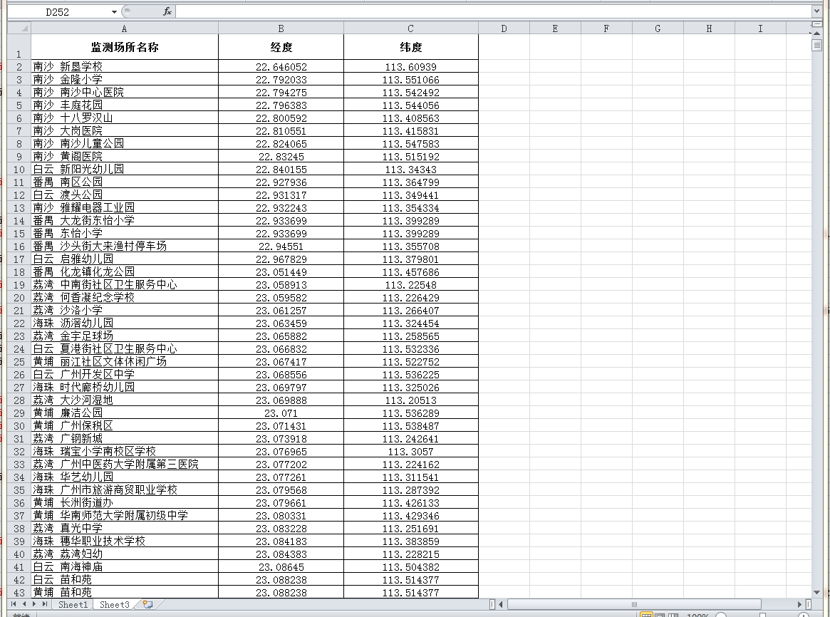Select cell 番禺 沙头街大来渔村停车场
The height and width of the screenshot is (617, 830).
(x=125, y=246)
